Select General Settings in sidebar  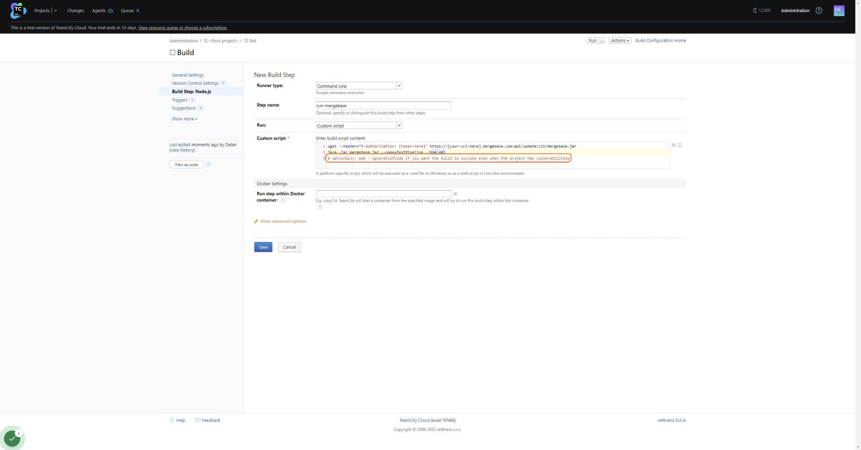click(x=188, y=75)
